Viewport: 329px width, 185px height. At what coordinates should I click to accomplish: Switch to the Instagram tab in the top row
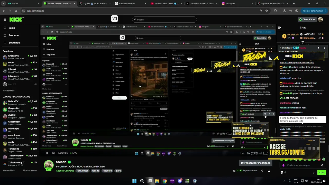[x=237, y=4]
